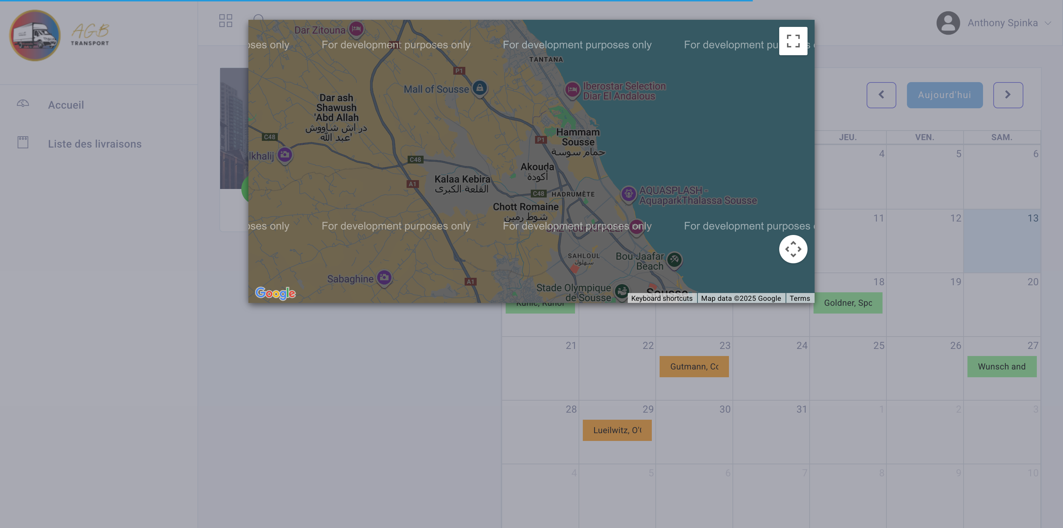Go to next month in calendar
1063x528 pixels.
(x=1008, y=95)
